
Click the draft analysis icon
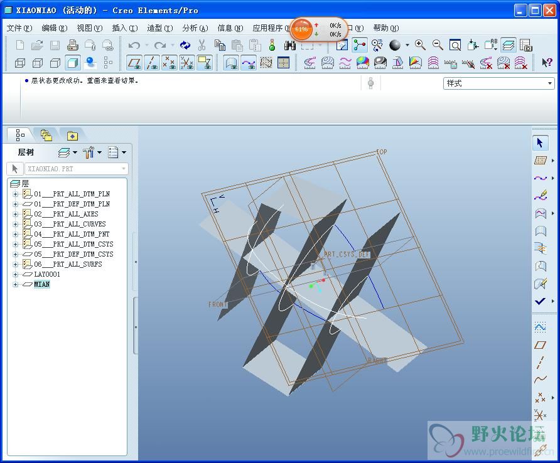click(397, 63)
